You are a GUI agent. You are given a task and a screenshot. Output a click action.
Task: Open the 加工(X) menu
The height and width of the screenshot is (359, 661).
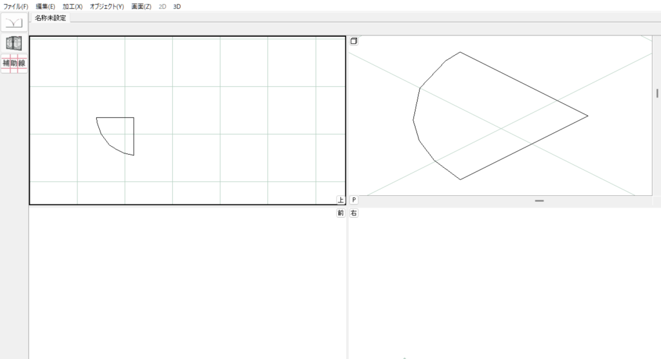(x=72, y=6)
